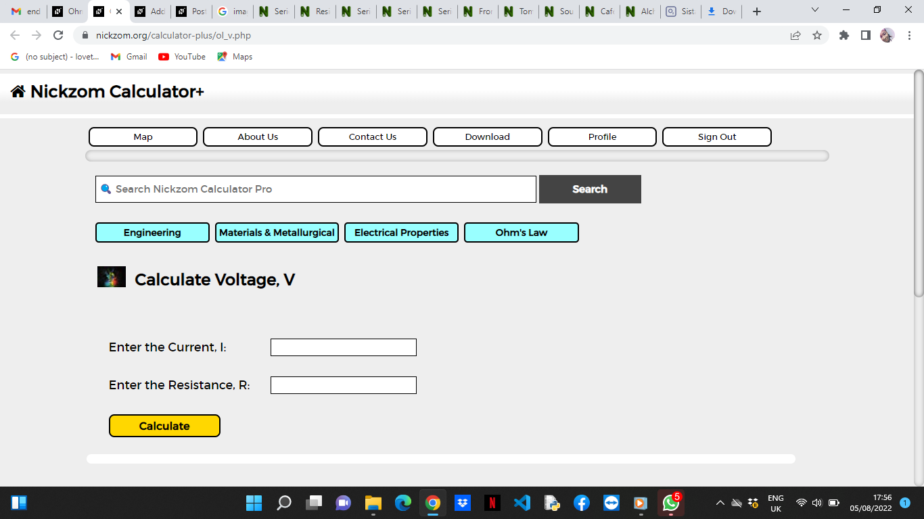Open File Explorer from taskbar
Image resolution: width=924 pixels, height=519 pixels.
point(373,503)
